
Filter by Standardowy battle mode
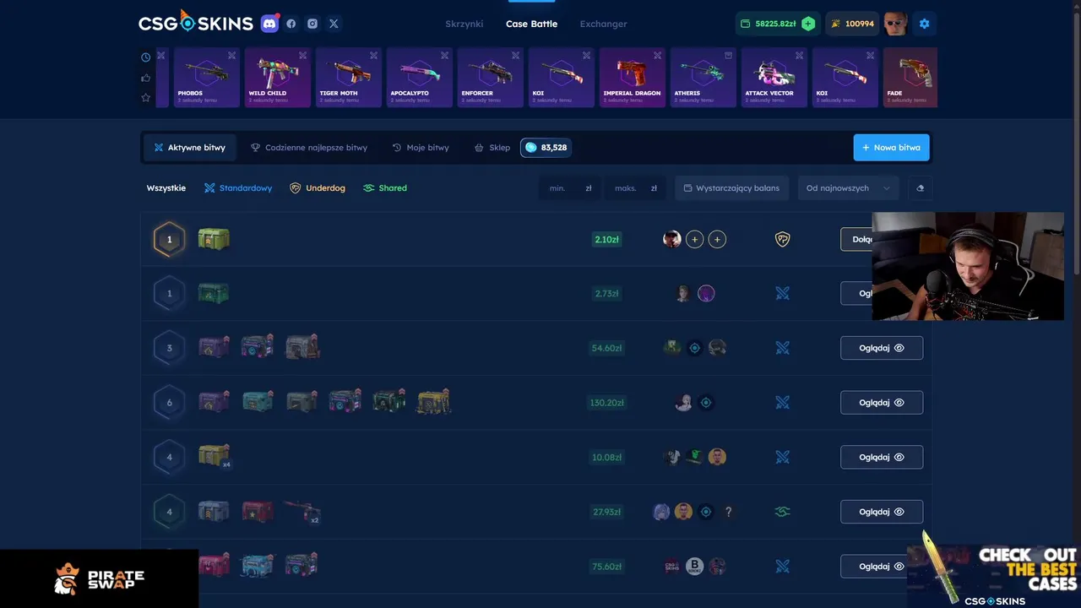tap(238, 187)
